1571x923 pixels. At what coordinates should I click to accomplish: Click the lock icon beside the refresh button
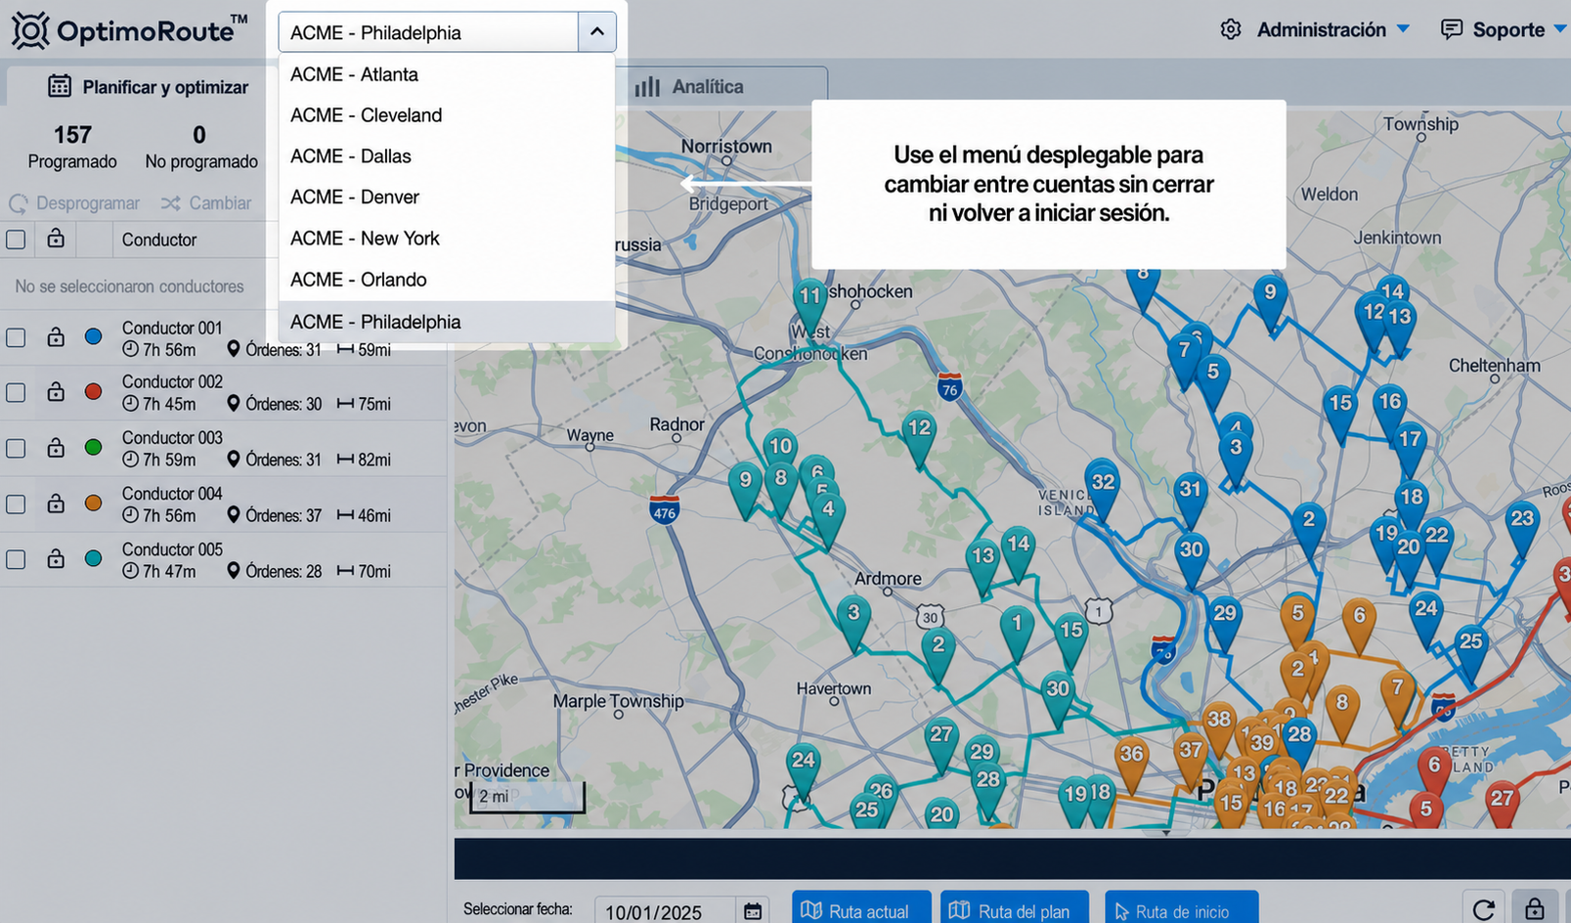pyautogui.click(x=1534, y=909)
